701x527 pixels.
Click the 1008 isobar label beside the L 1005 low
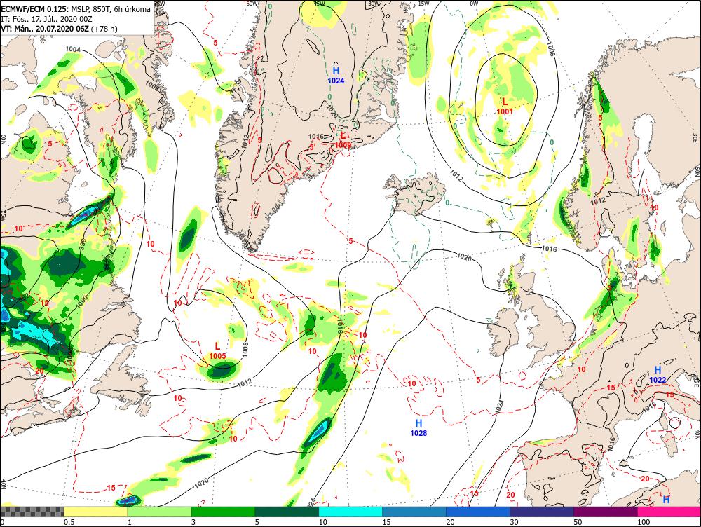click(x=245, y=349)
